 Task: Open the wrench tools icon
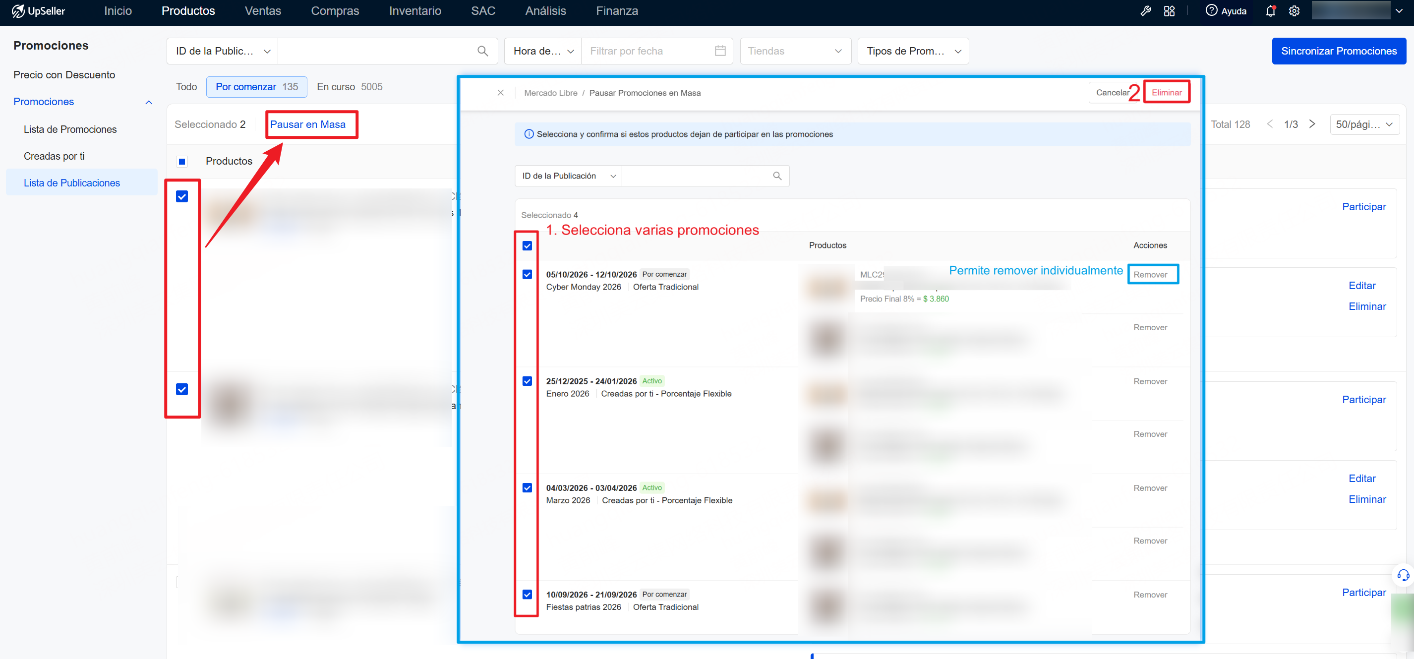coord(1146,11)
